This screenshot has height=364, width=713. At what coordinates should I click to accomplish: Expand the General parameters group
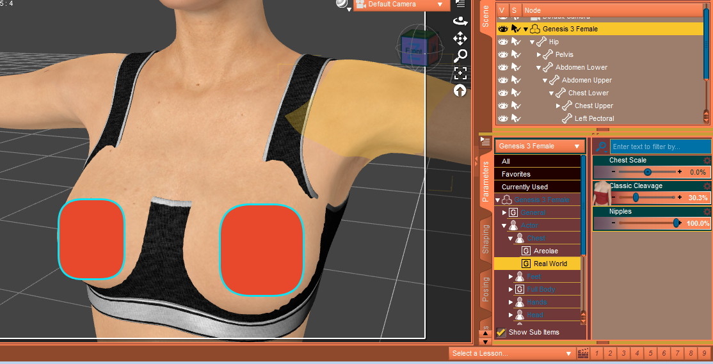(504, 212)
